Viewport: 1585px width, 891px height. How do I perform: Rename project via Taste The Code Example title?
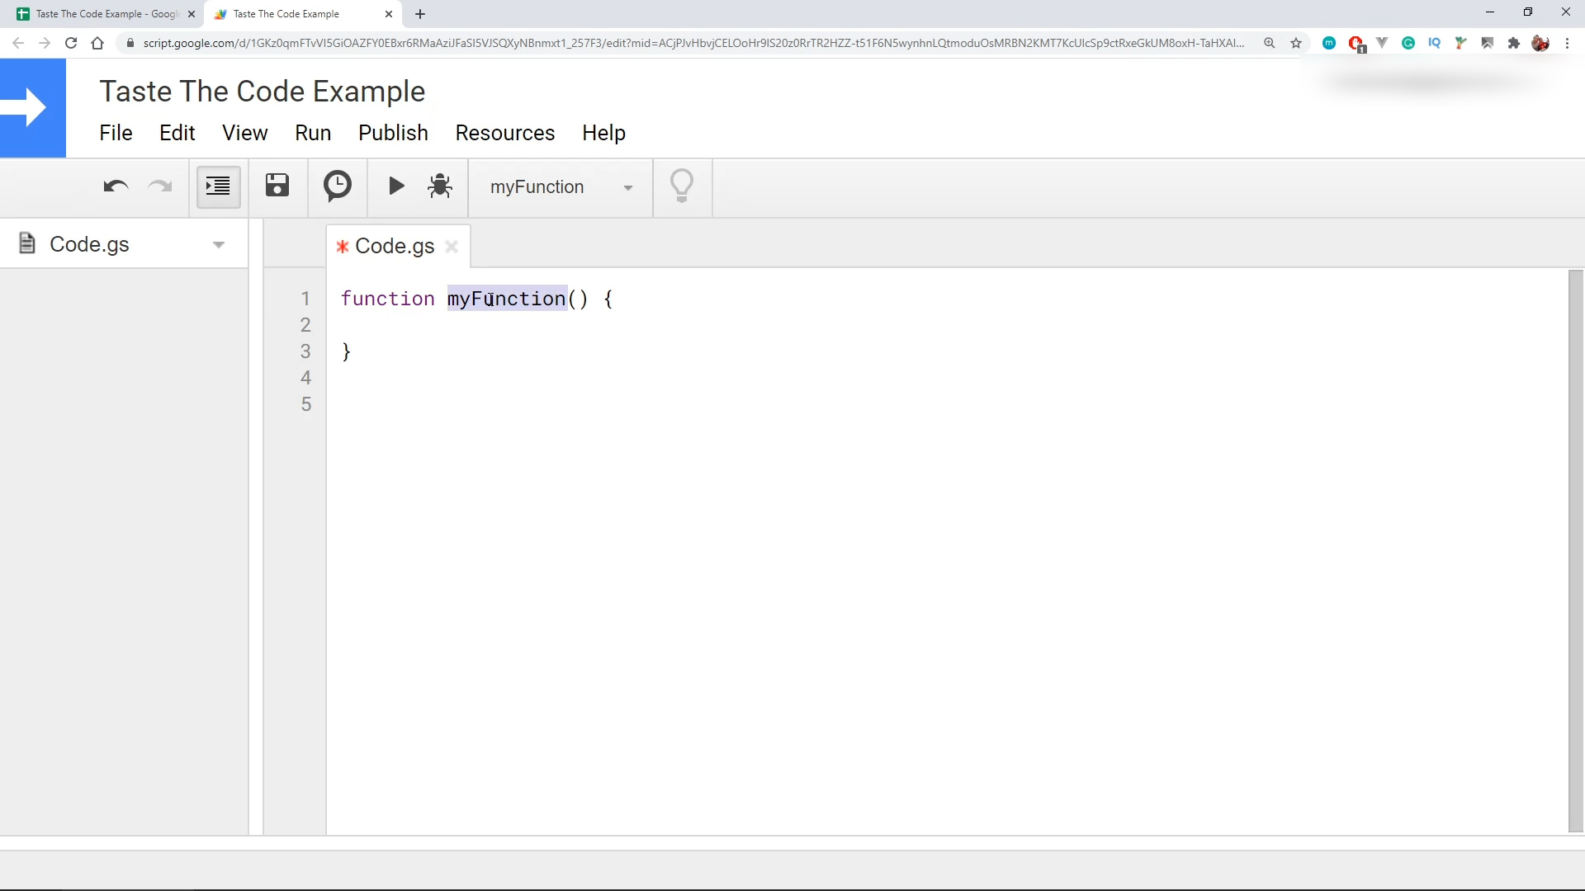[x=263, y=92]
